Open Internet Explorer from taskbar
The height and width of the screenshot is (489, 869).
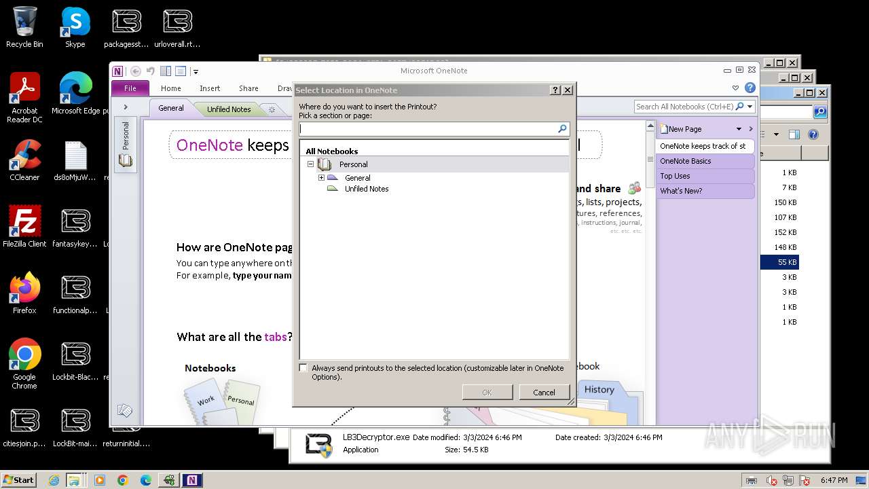point(54,480)
